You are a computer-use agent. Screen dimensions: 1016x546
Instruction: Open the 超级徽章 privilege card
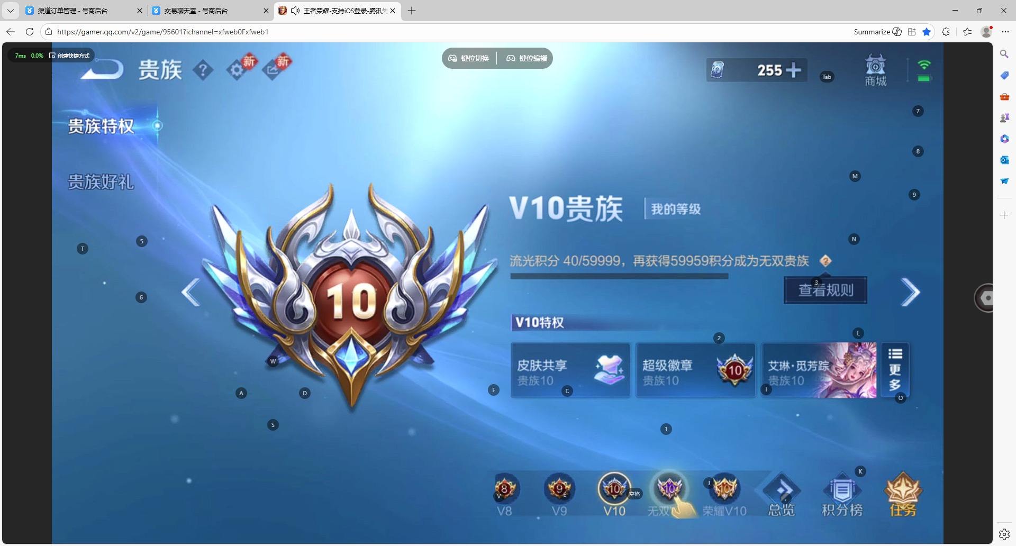coord(695,370)
